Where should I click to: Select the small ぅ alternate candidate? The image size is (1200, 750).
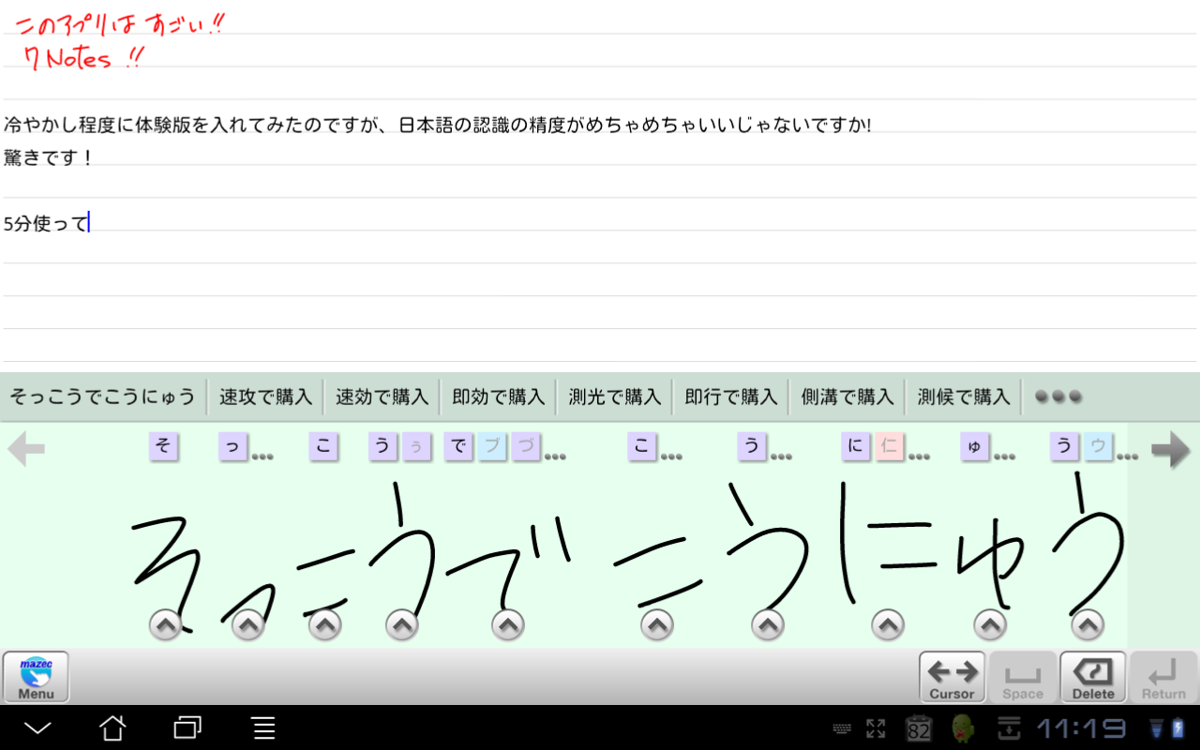tap(417, 446)
